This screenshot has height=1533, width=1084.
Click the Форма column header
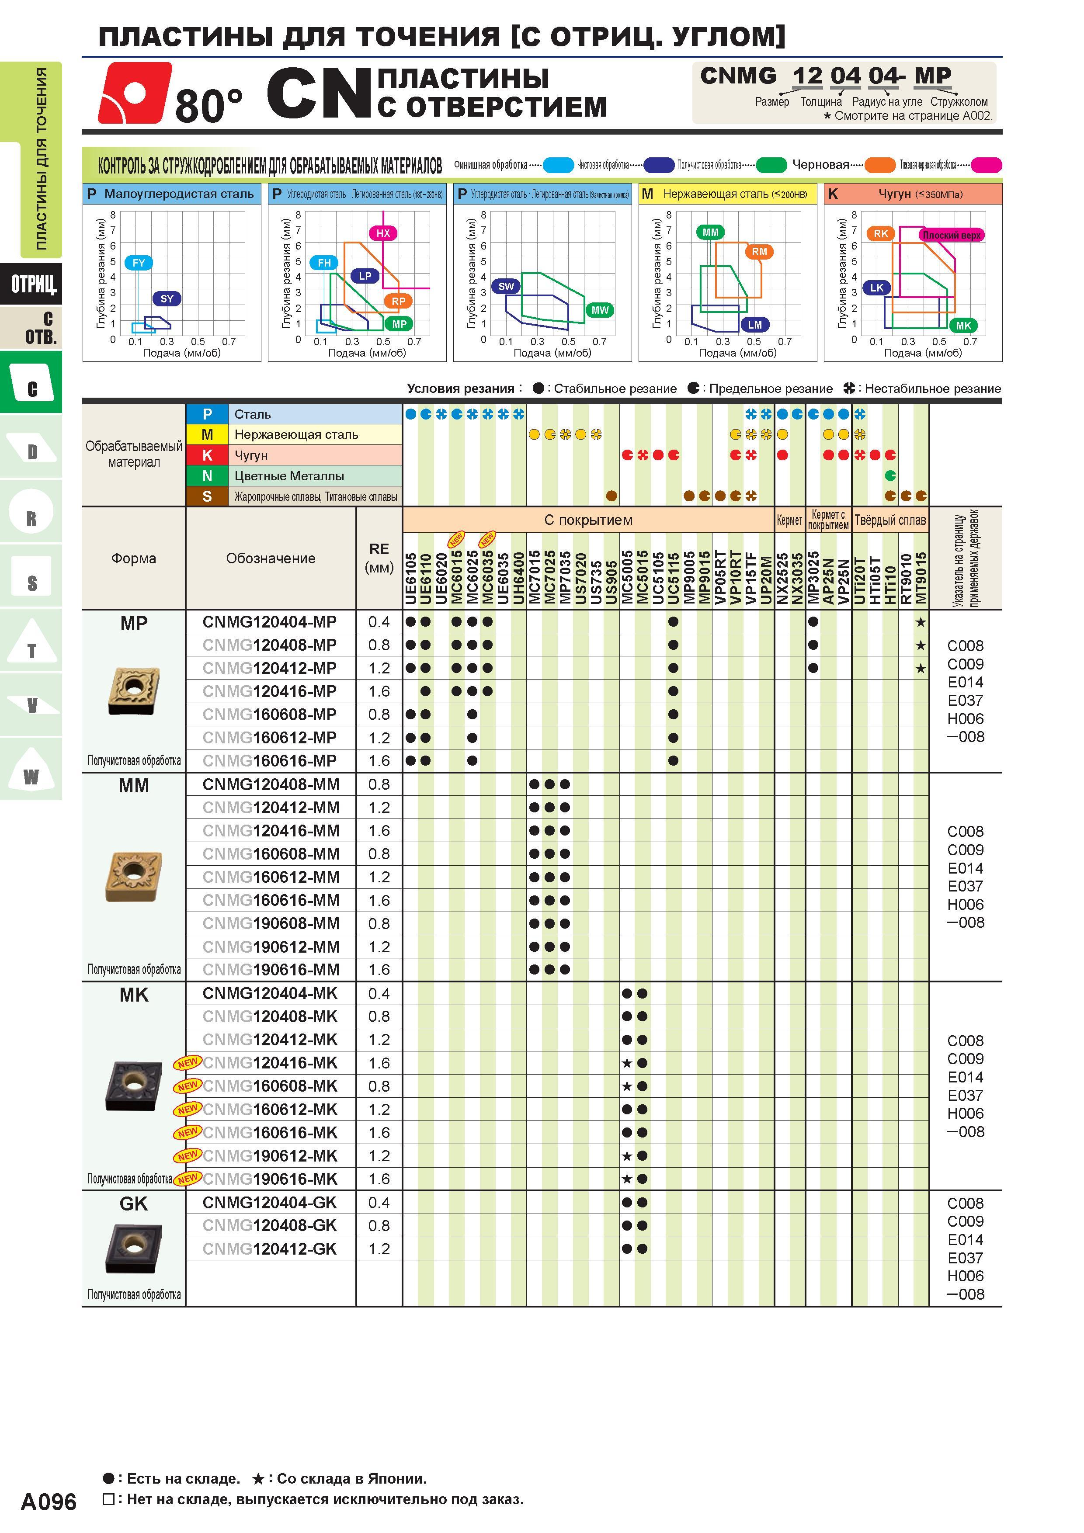pos(134,558)
